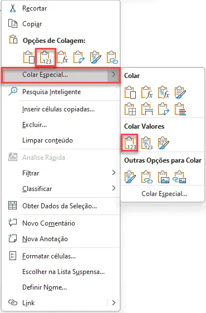Select Linked Picture icon in Outras Opções para Colar
Image resolution: width=206 pixels, height=313 pixels.
point(180,177)
